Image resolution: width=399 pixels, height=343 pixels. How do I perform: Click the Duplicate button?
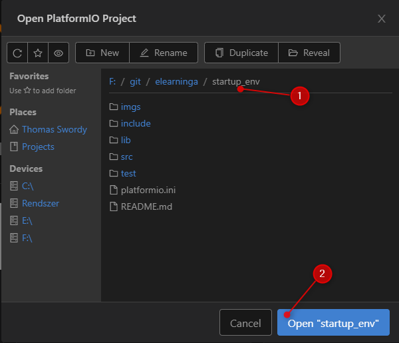point(241,53)
